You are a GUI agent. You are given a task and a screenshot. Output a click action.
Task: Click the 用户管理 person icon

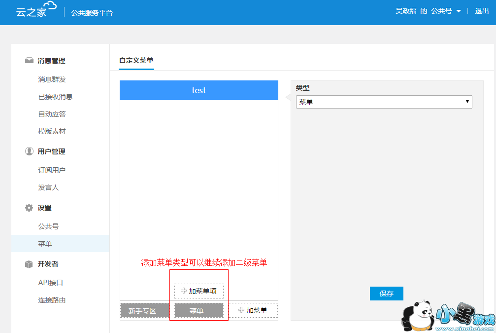[29, 151]
